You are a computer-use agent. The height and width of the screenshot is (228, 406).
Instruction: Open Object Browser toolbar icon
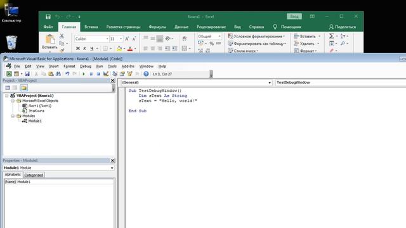coord(129,74)
